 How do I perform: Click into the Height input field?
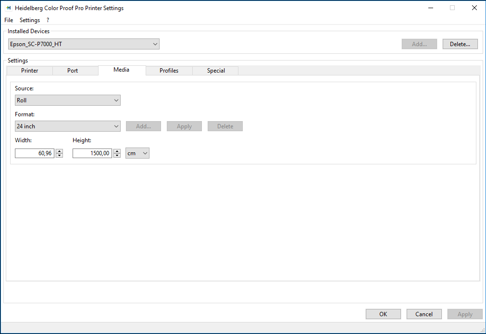(92, 153)
